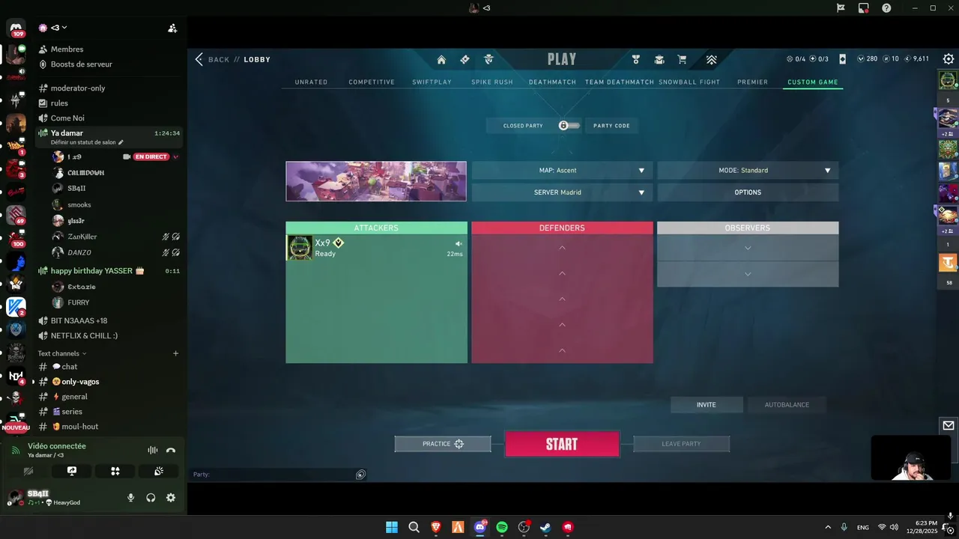This screenshot has width=959, height=539.
Task: Invite people to Discord server icon
Action: [x=172, y=28]
